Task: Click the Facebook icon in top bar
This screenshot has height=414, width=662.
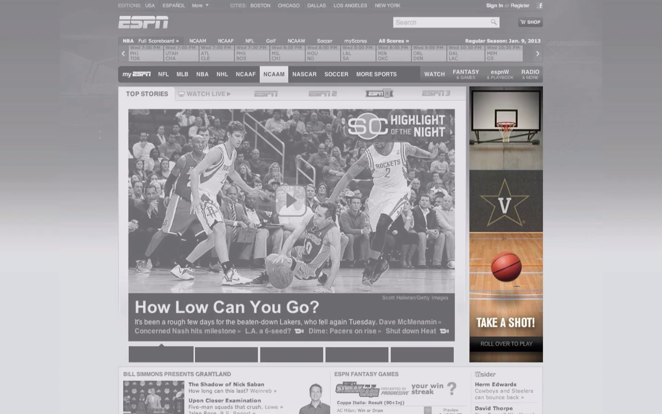Action: coord(540,6)
